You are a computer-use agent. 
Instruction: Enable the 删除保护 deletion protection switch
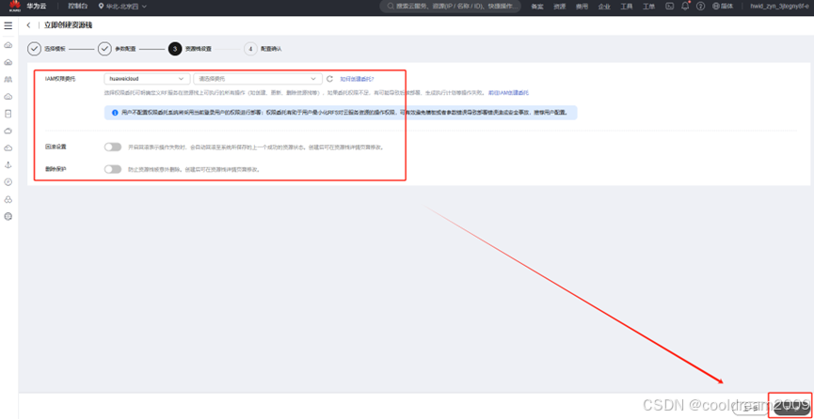113,169
